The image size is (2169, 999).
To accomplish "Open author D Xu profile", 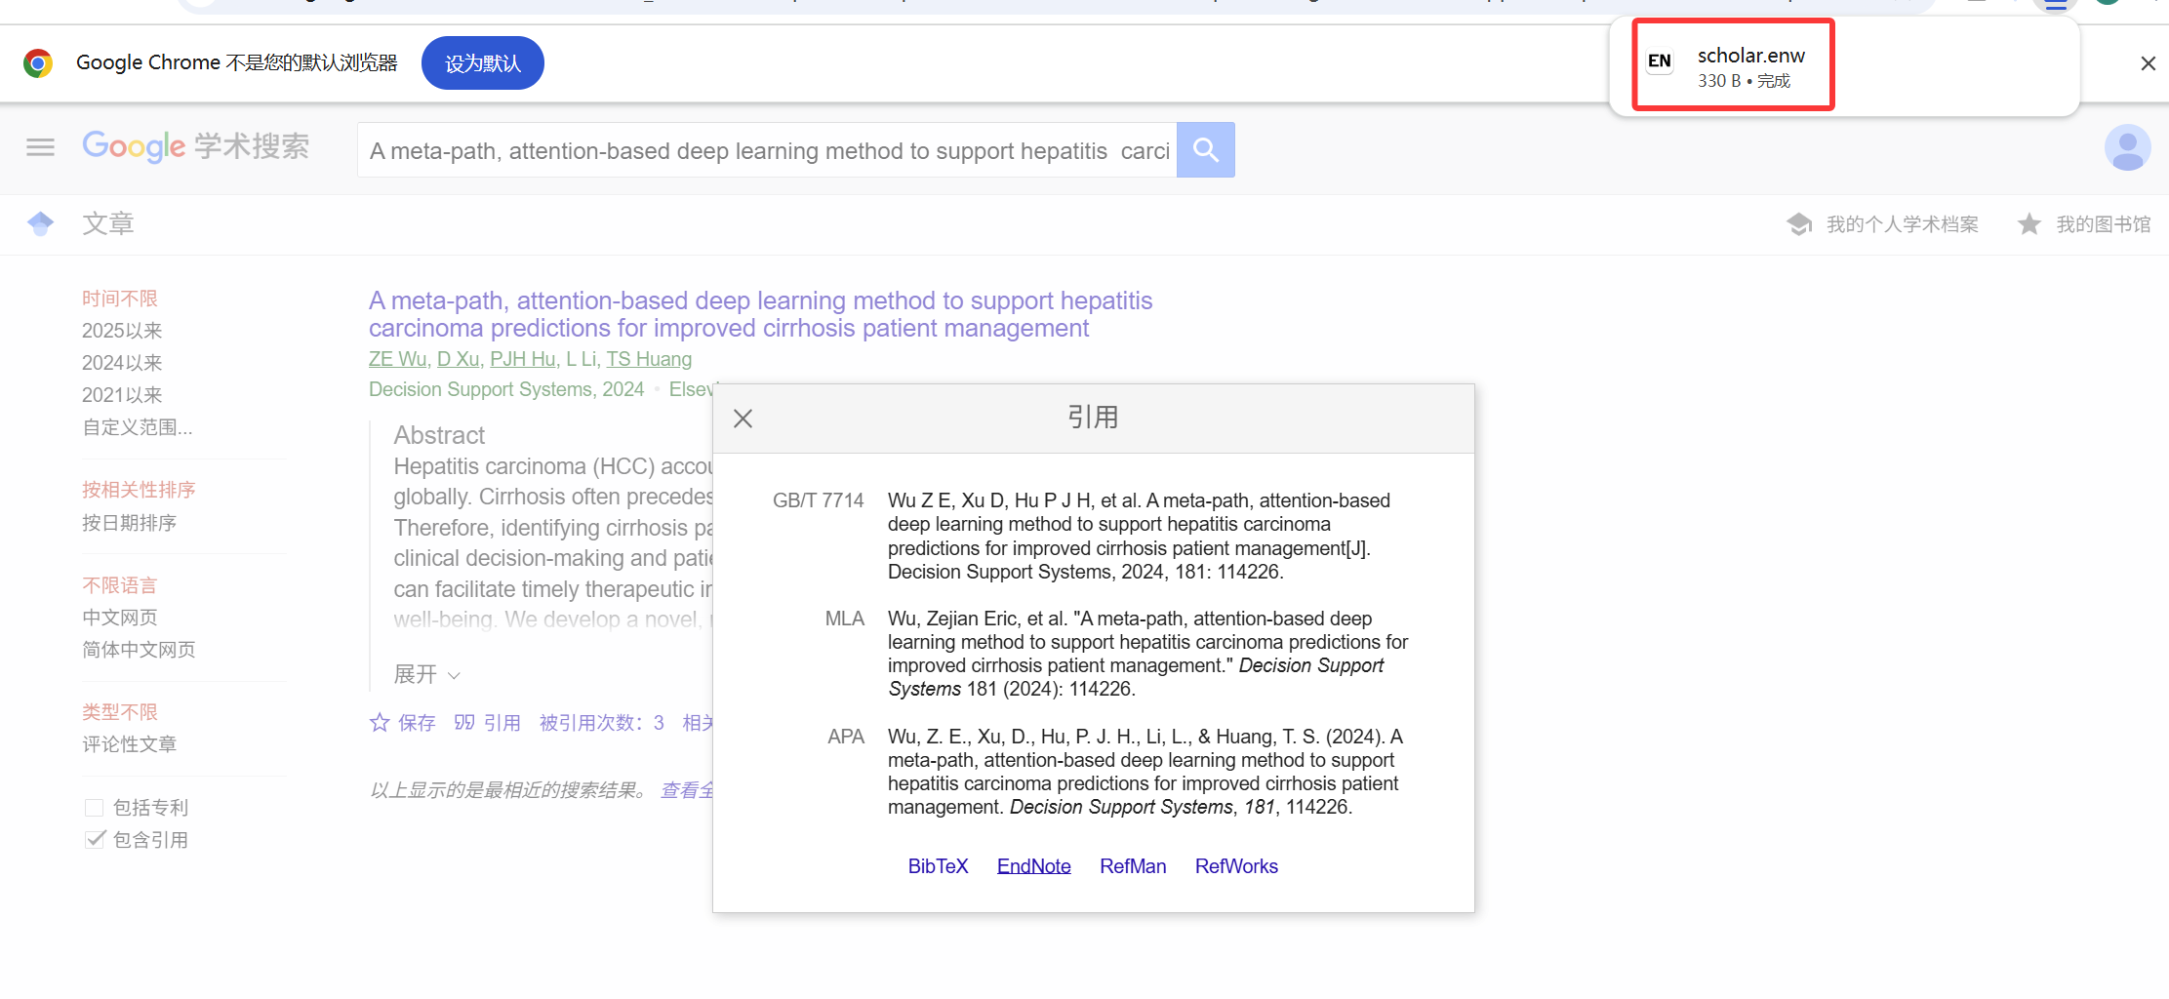I will [459, 359].
